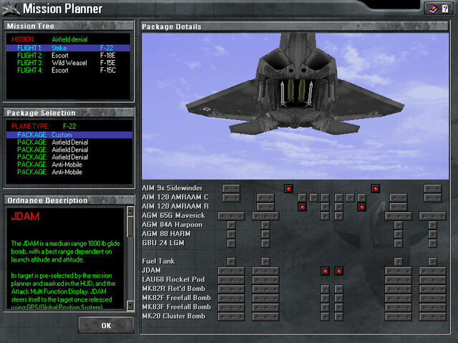
Task: Click rightmost AGM 84A Harpoon slot
Action: coord(432,225)
